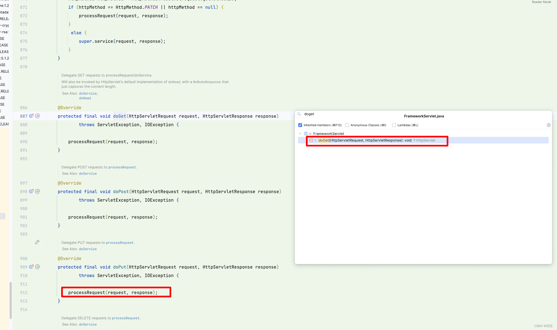The width and height of the screenshot is (557, 330).
Task: Click HttpMethod.PATCH on line 871
Action: (137, 7)
